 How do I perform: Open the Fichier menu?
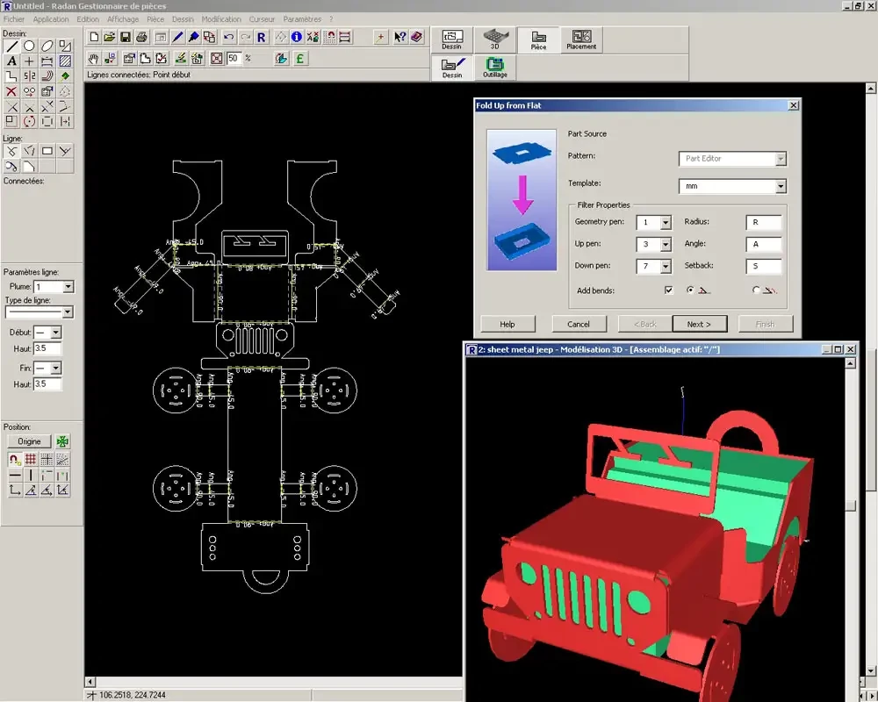[14, 19]
